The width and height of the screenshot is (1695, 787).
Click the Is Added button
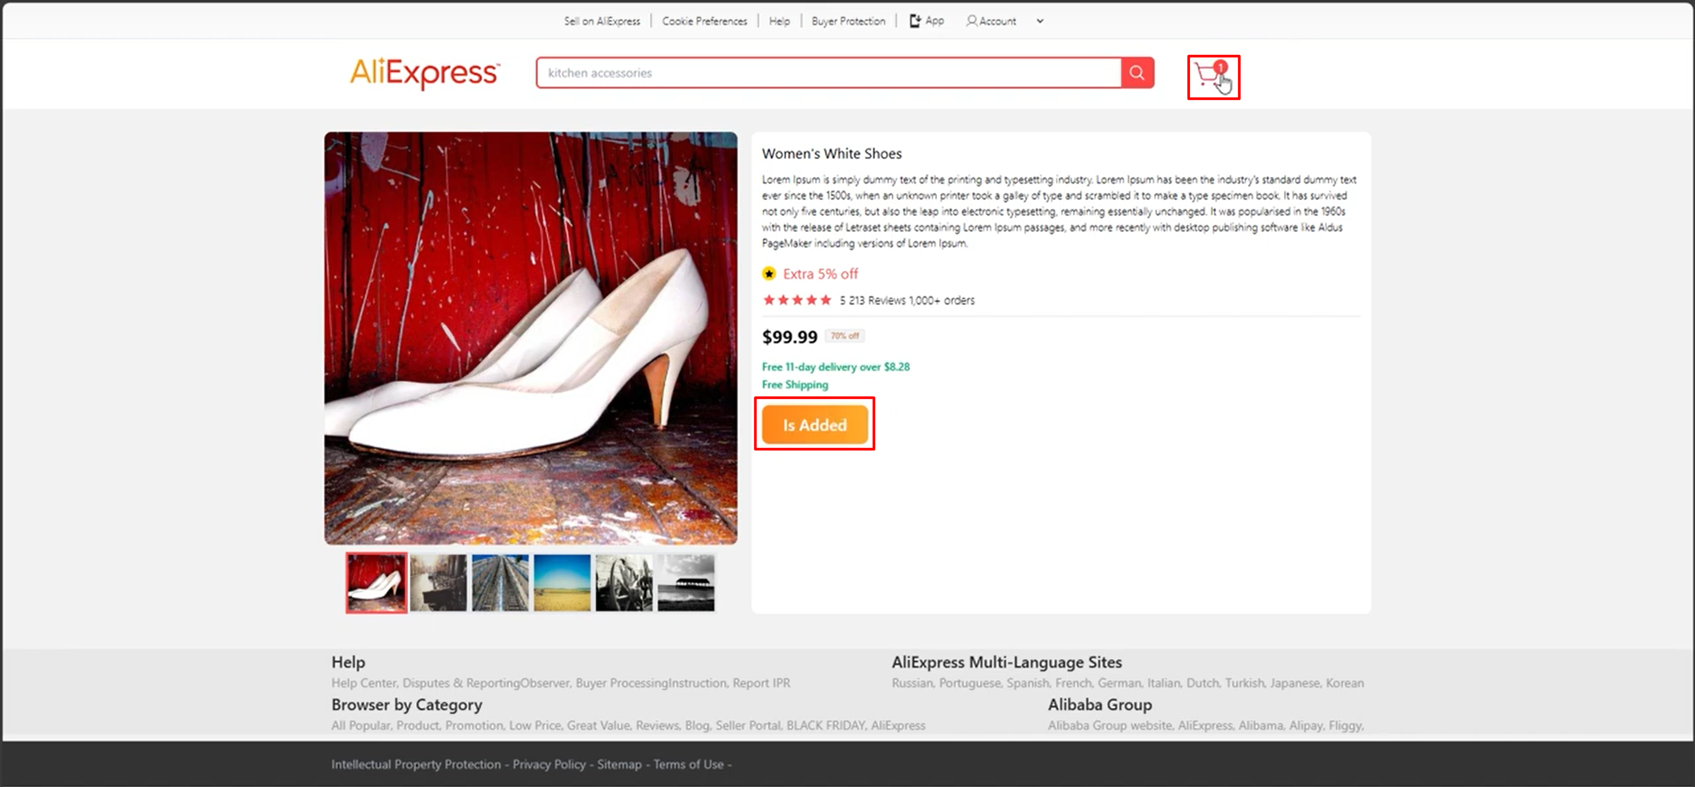coord(815,425)
